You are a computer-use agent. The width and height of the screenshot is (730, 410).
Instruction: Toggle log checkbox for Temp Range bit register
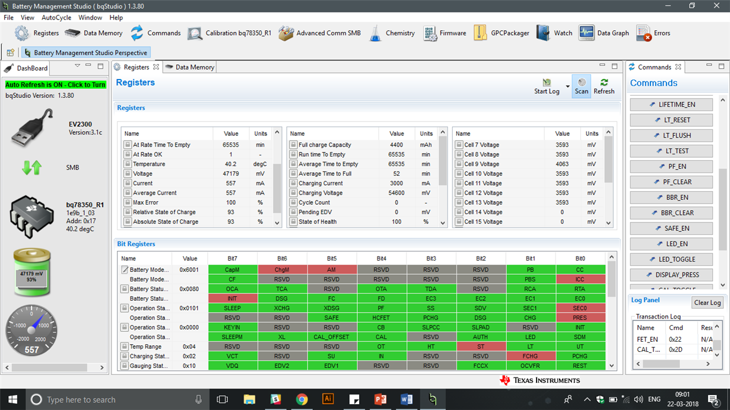(x=125, y=347)
